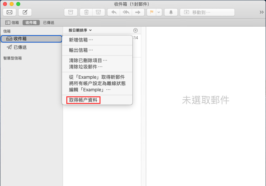The width and height of the screenshot is (266, 186).
Task: Open the 移動到… mailbox dropdown
Action: pos(207,12)
